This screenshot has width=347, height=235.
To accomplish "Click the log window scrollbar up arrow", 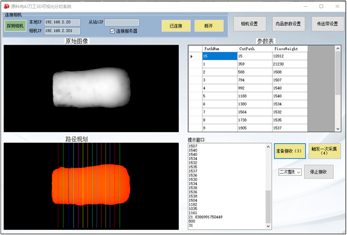I will coord(269,147).
